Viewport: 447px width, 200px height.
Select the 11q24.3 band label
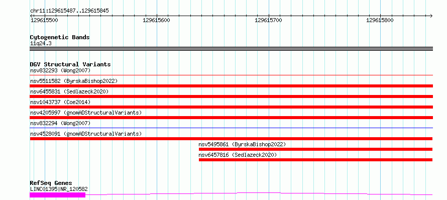point(41,43)
